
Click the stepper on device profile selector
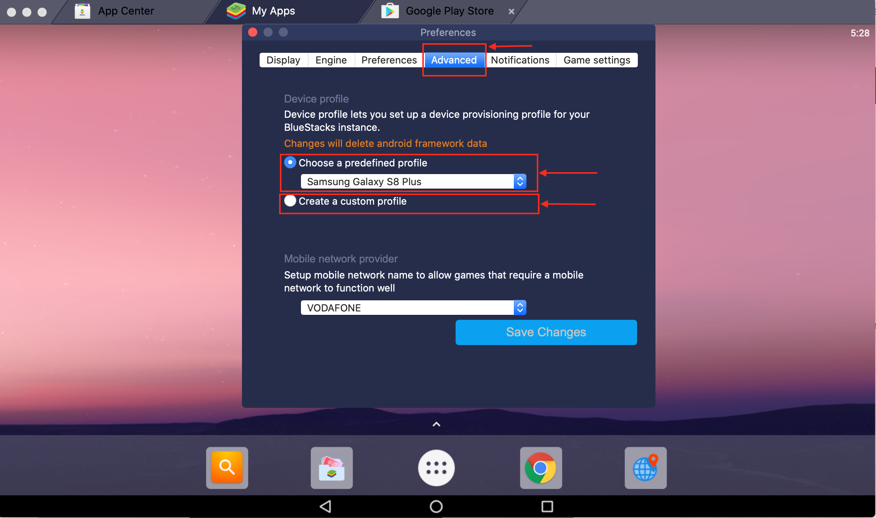point(521,181)
